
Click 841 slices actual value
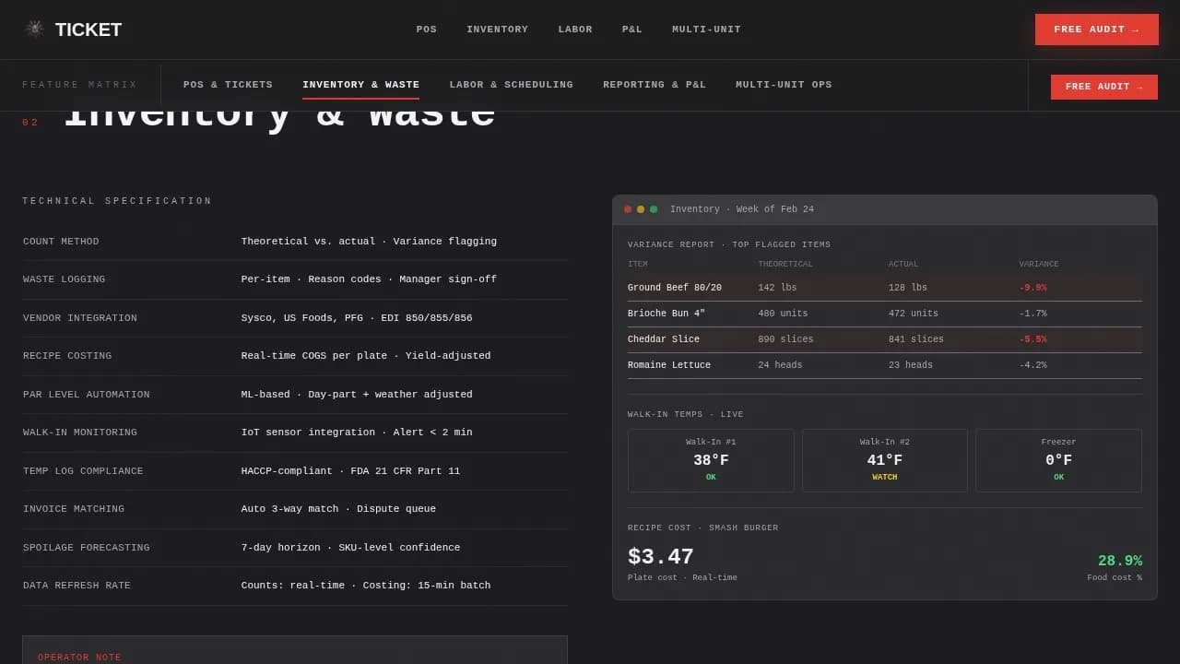(915, 339)
